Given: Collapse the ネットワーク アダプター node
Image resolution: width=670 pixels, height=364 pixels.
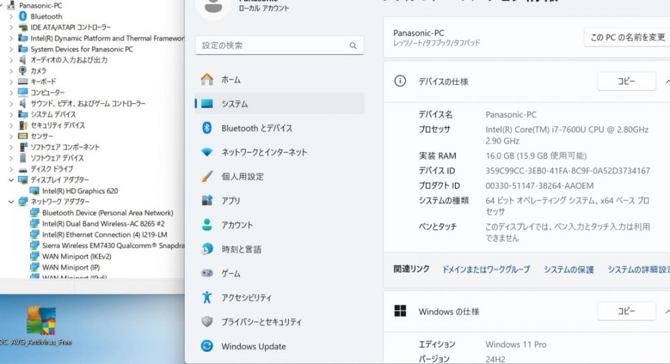Looking at the screenshot, I should pos(11,201).
